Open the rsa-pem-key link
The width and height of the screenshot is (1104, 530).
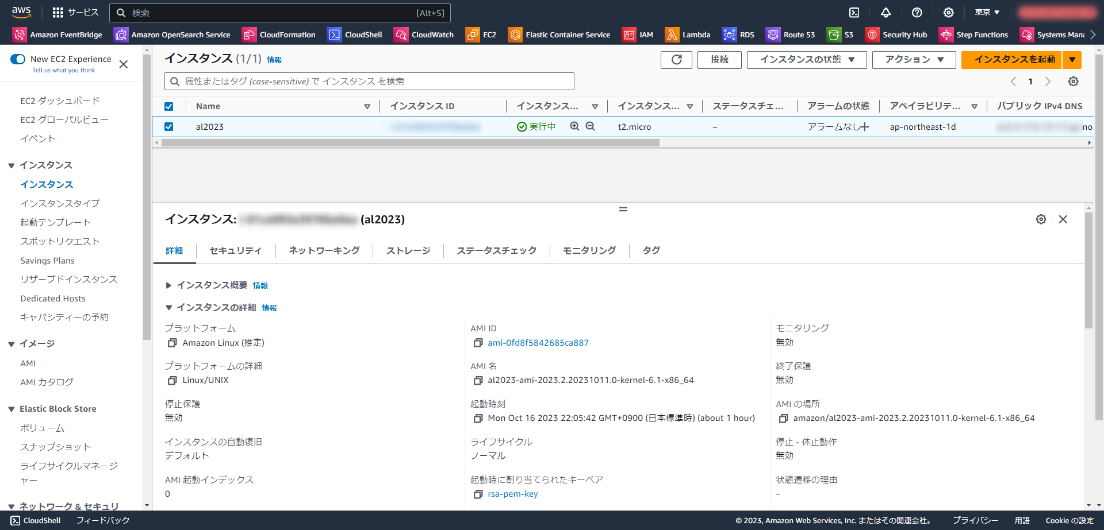click(513, 494)
